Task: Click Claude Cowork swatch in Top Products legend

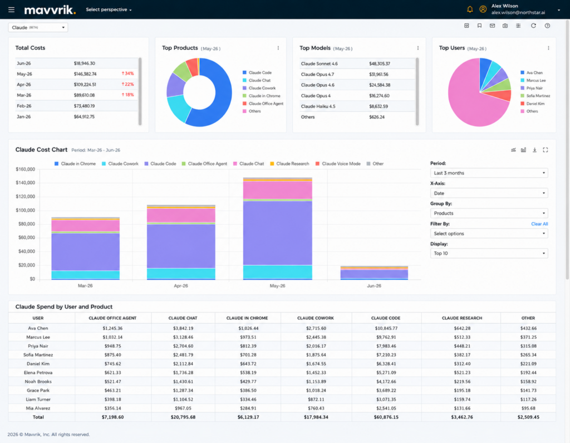Action: (245, 88)
